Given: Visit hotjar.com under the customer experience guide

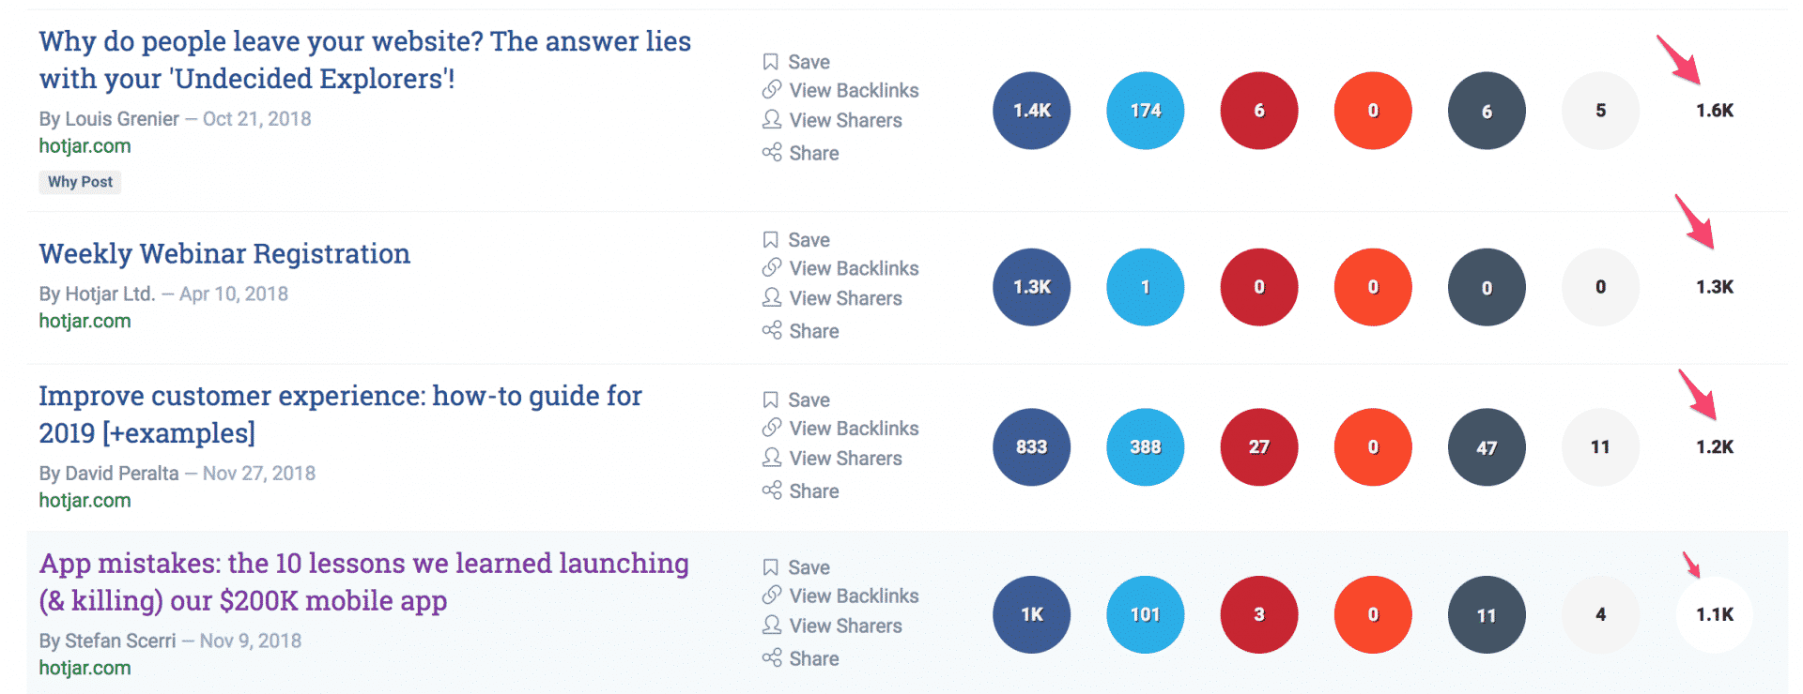Looking at the screenshot, I should (85, 500).
